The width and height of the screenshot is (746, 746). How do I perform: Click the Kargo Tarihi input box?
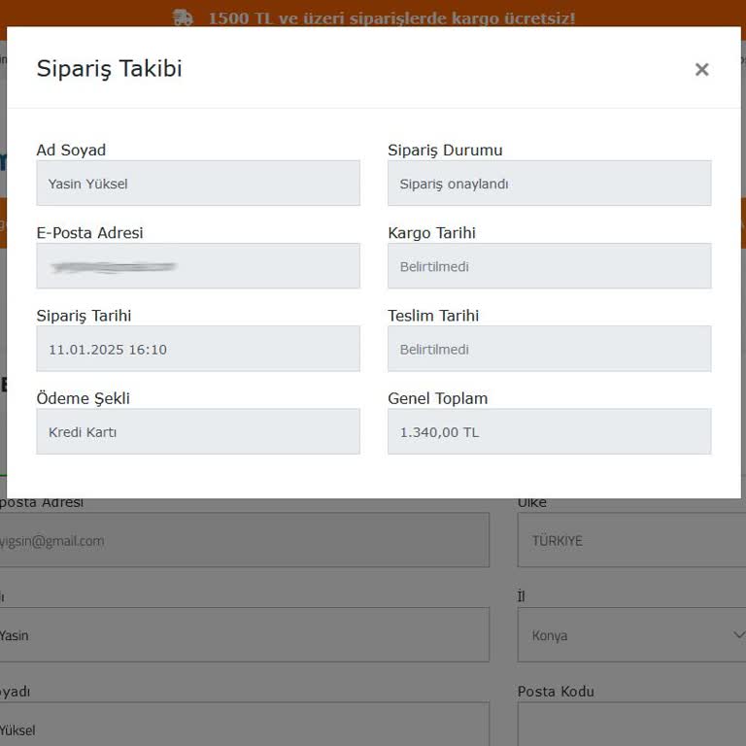pos(549,266)
